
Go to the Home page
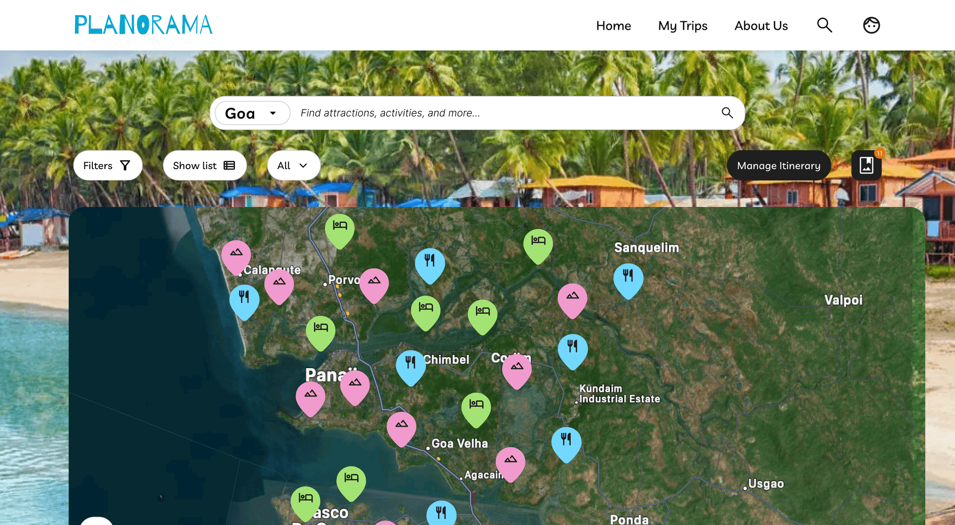coord(613,26)
